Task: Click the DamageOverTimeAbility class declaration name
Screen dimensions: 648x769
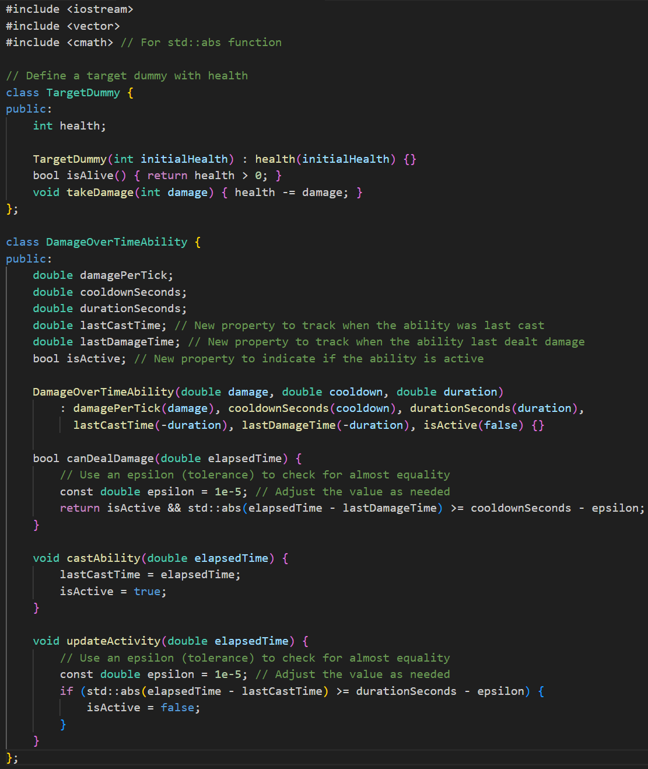Action: pos(117,242)
